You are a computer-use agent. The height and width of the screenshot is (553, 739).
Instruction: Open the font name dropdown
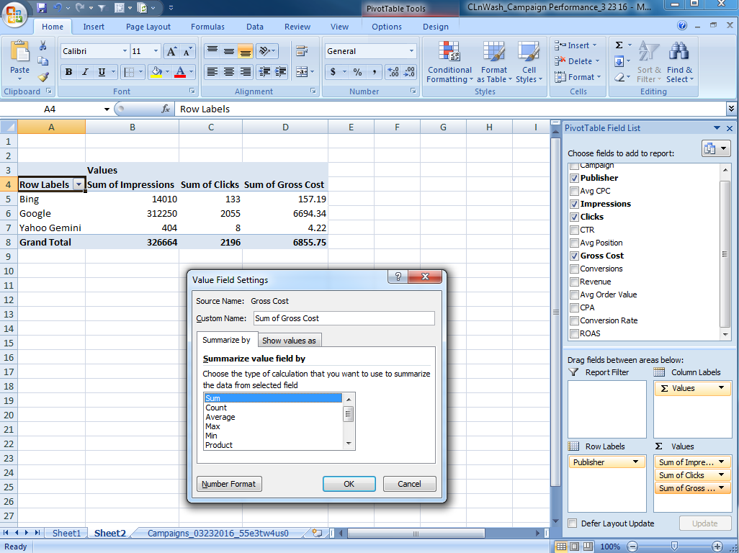(125, 51)
